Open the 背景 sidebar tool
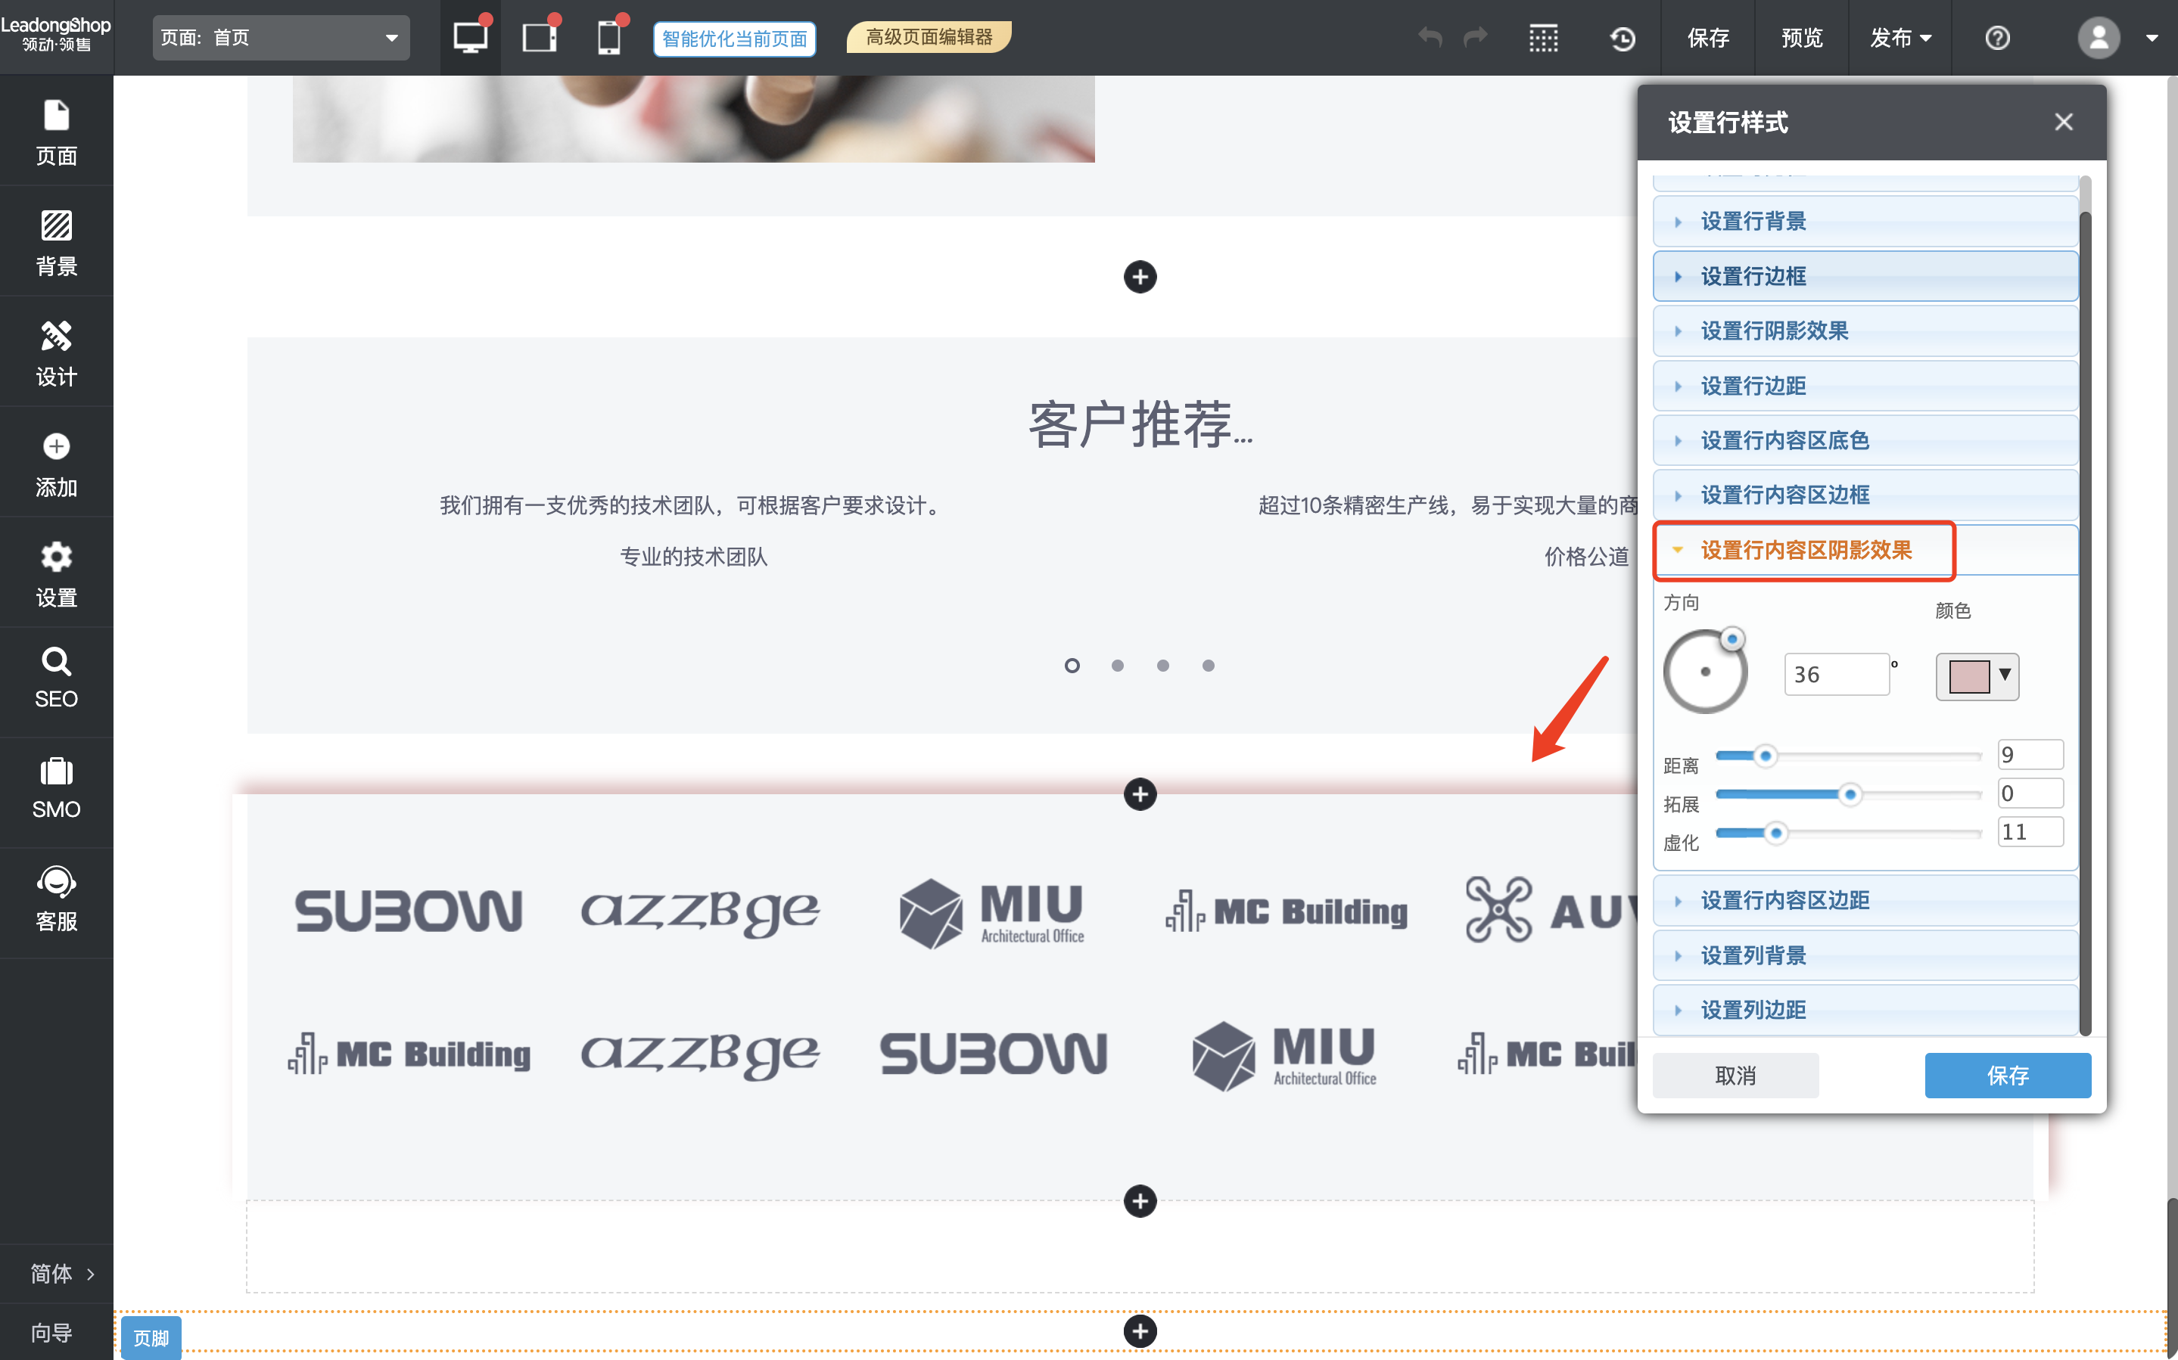Viewport: 2178px width, 1360px height. pyautogui.click(x=56, y=241)
